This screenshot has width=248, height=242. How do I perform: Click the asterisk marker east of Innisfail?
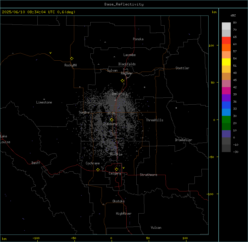click(x=144, y=87)
